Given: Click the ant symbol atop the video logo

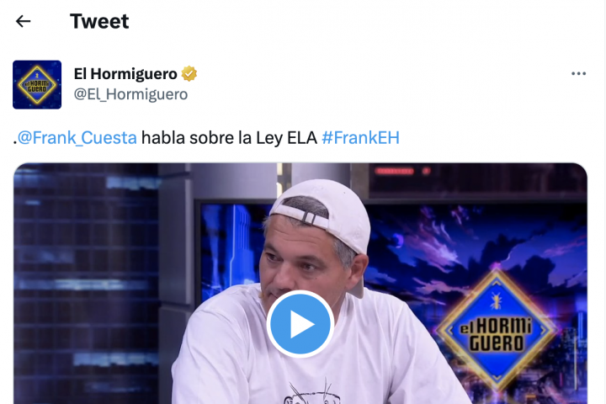Looking at the screenshot, I should 496,300.
